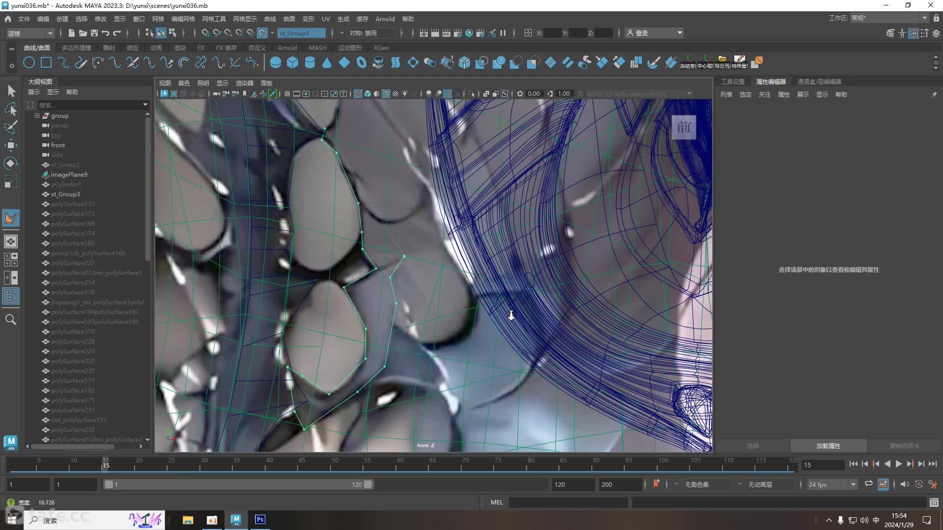Image resolution: width=943 pixels, height=530 pixels.
Task: Toggle snap to point magnet icon
Action: point(228,33)
